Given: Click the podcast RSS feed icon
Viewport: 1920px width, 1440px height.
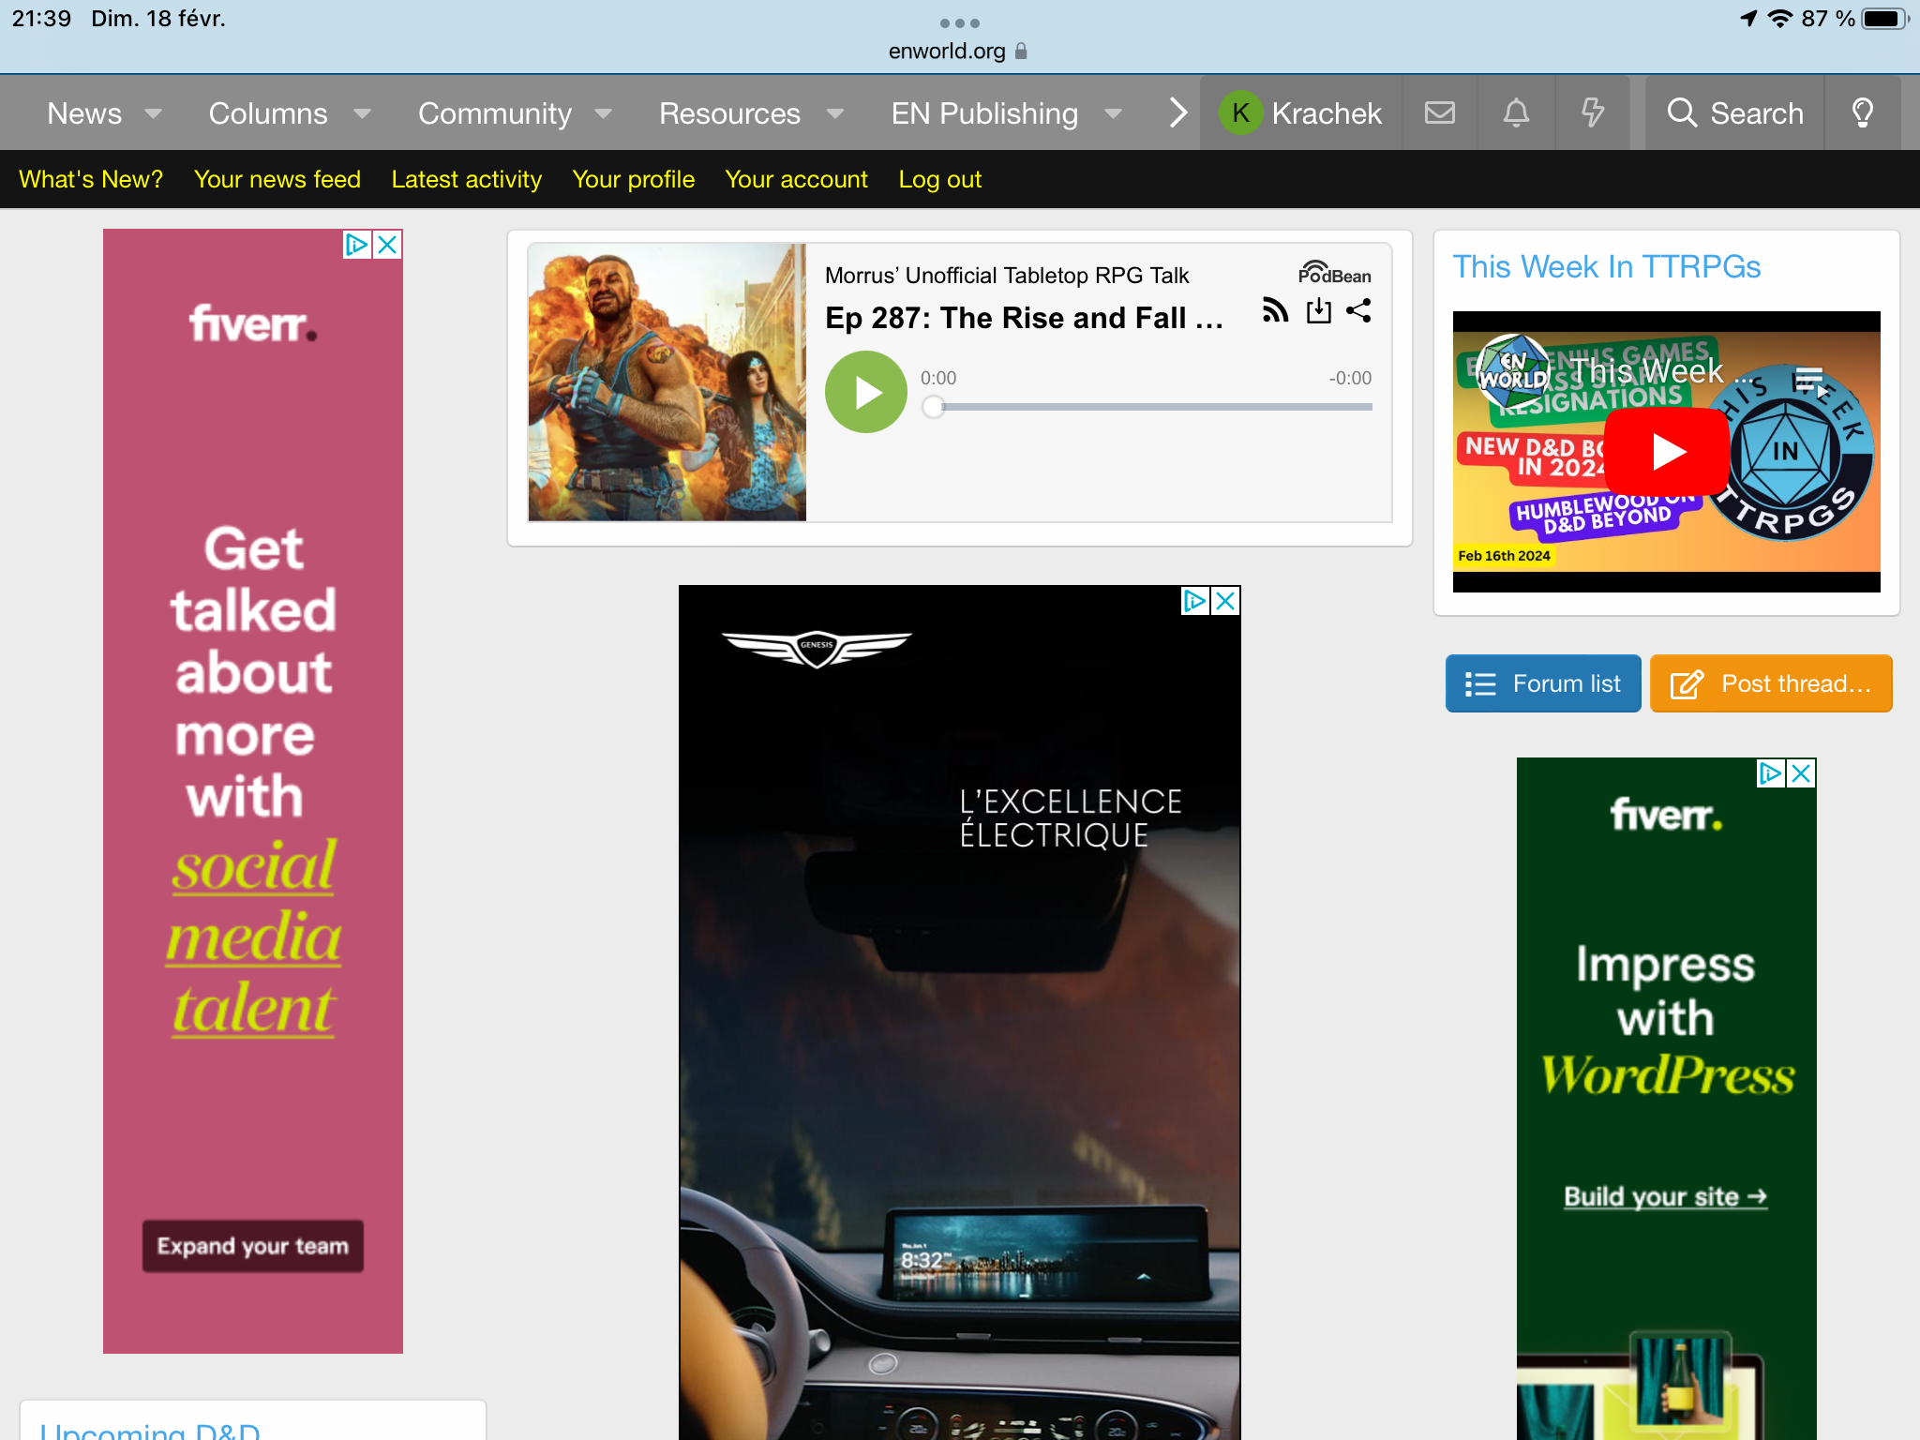Looking at the screenshot, I should [x=1275, y=310].
